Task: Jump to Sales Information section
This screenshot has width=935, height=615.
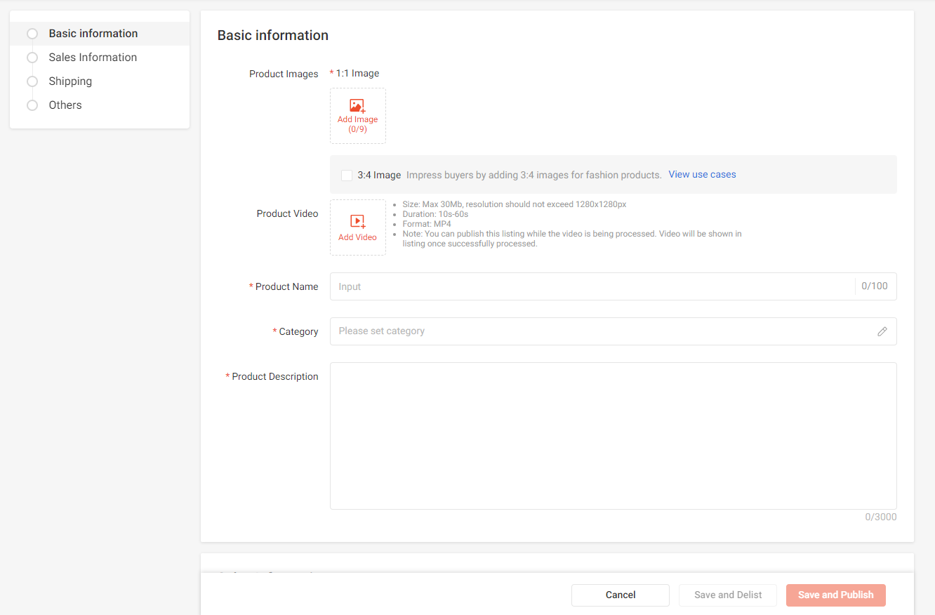Action: point(93,58)
